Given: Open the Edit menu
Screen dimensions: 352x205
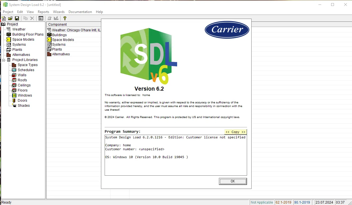Looking at the screenshot, I should pos(20,12).
